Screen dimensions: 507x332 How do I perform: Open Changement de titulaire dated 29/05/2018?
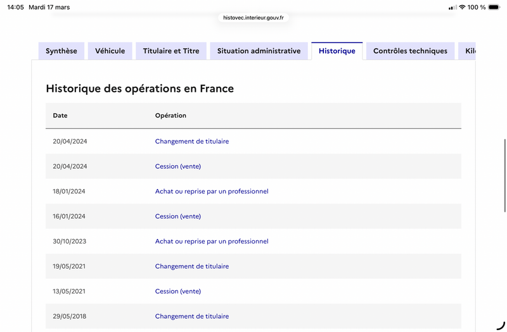coord(192,316)
